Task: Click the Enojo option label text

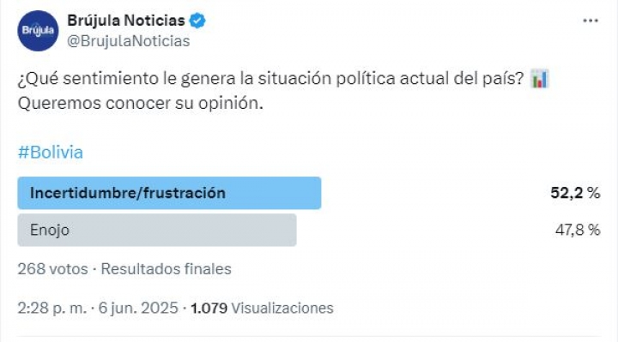Action: 50,231
